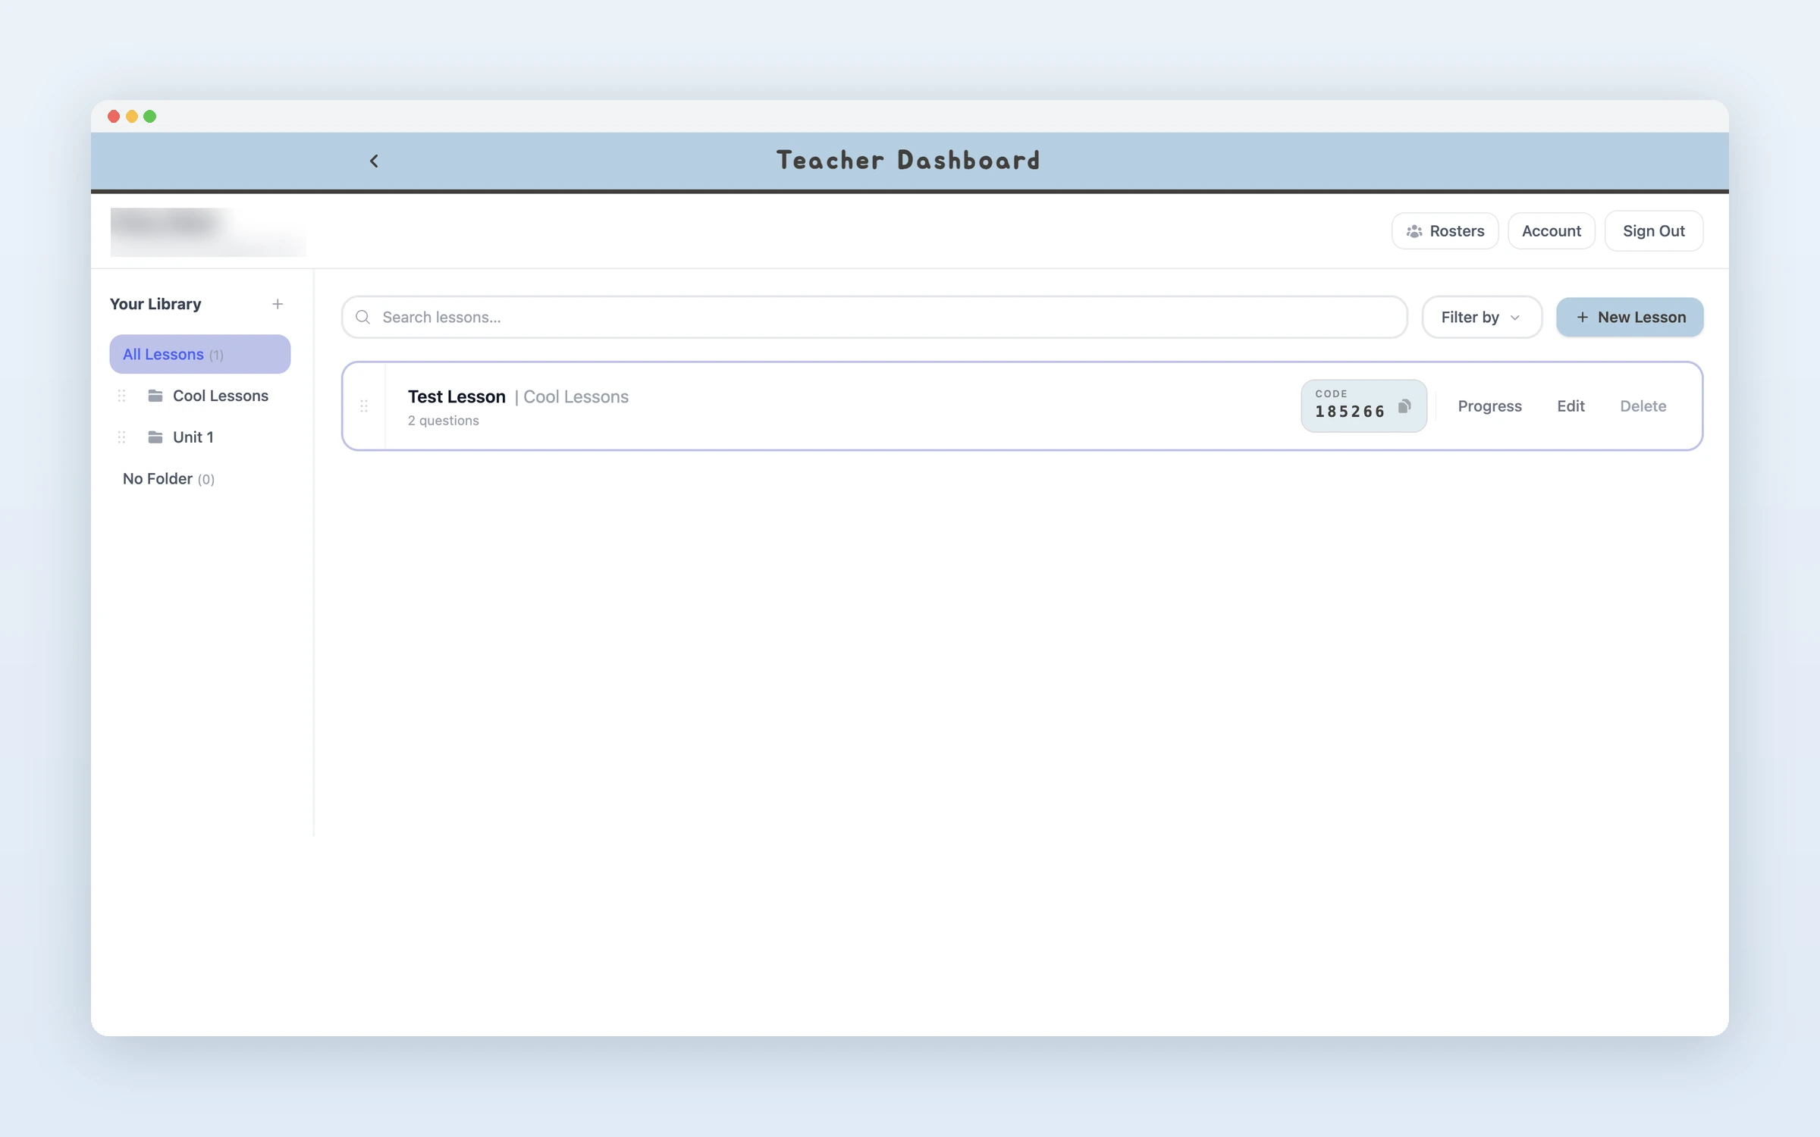The height and width of the screenshot is (1137, 1820).
Task: Open the Rosters page
Action: click(1445, 231)
